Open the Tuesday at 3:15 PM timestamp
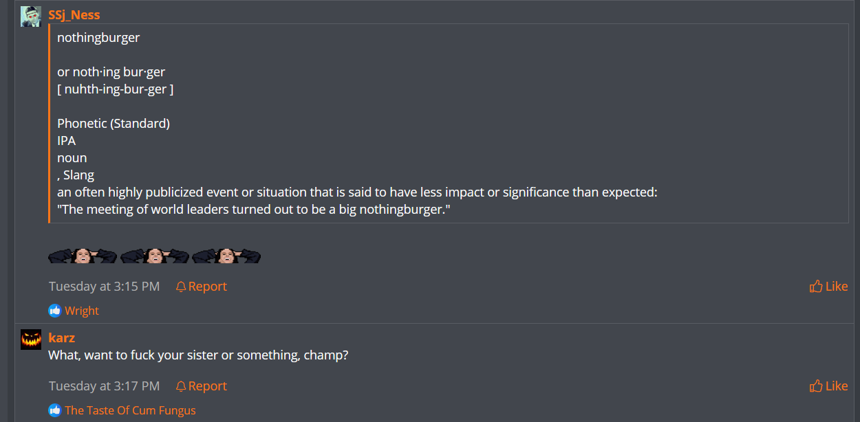 click(x=104, y=287)
